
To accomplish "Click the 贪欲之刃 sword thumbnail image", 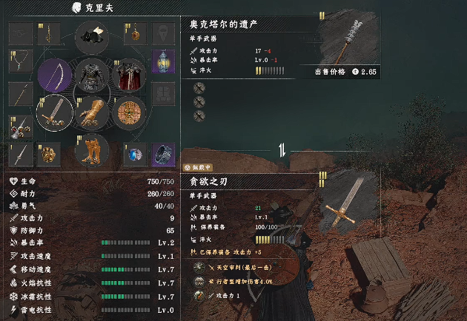I will 347,202.
